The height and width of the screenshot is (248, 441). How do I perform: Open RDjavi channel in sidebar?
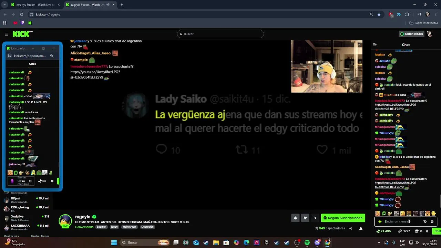point(26,200)
